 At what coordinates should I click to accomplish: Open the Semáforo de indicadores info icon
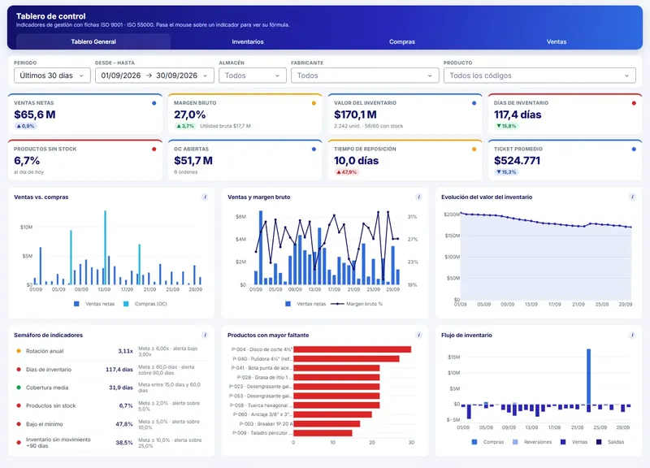click(205, 335)
